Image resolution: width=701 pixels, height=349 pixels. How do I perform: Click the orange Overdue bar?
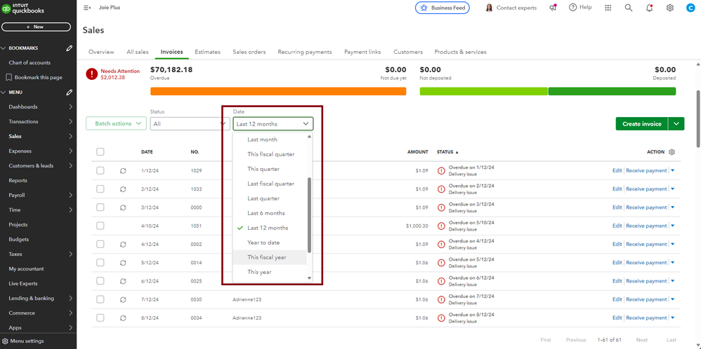point(278,91)
